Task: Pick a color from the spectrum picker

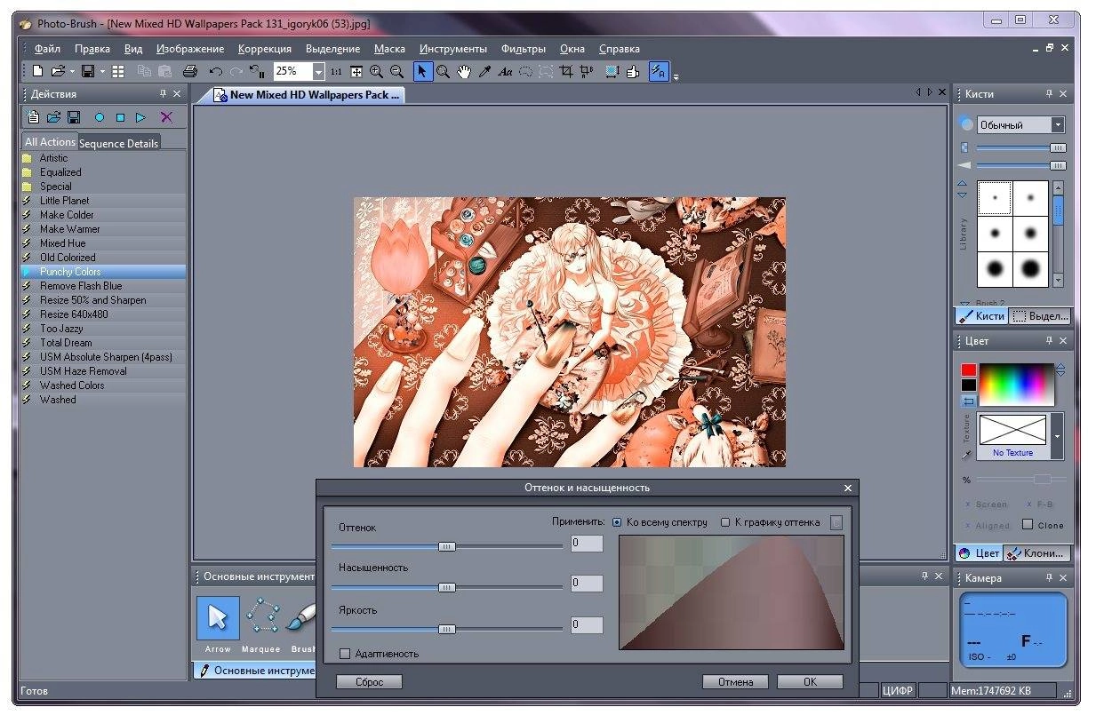Action: (x=1016, y=384)
